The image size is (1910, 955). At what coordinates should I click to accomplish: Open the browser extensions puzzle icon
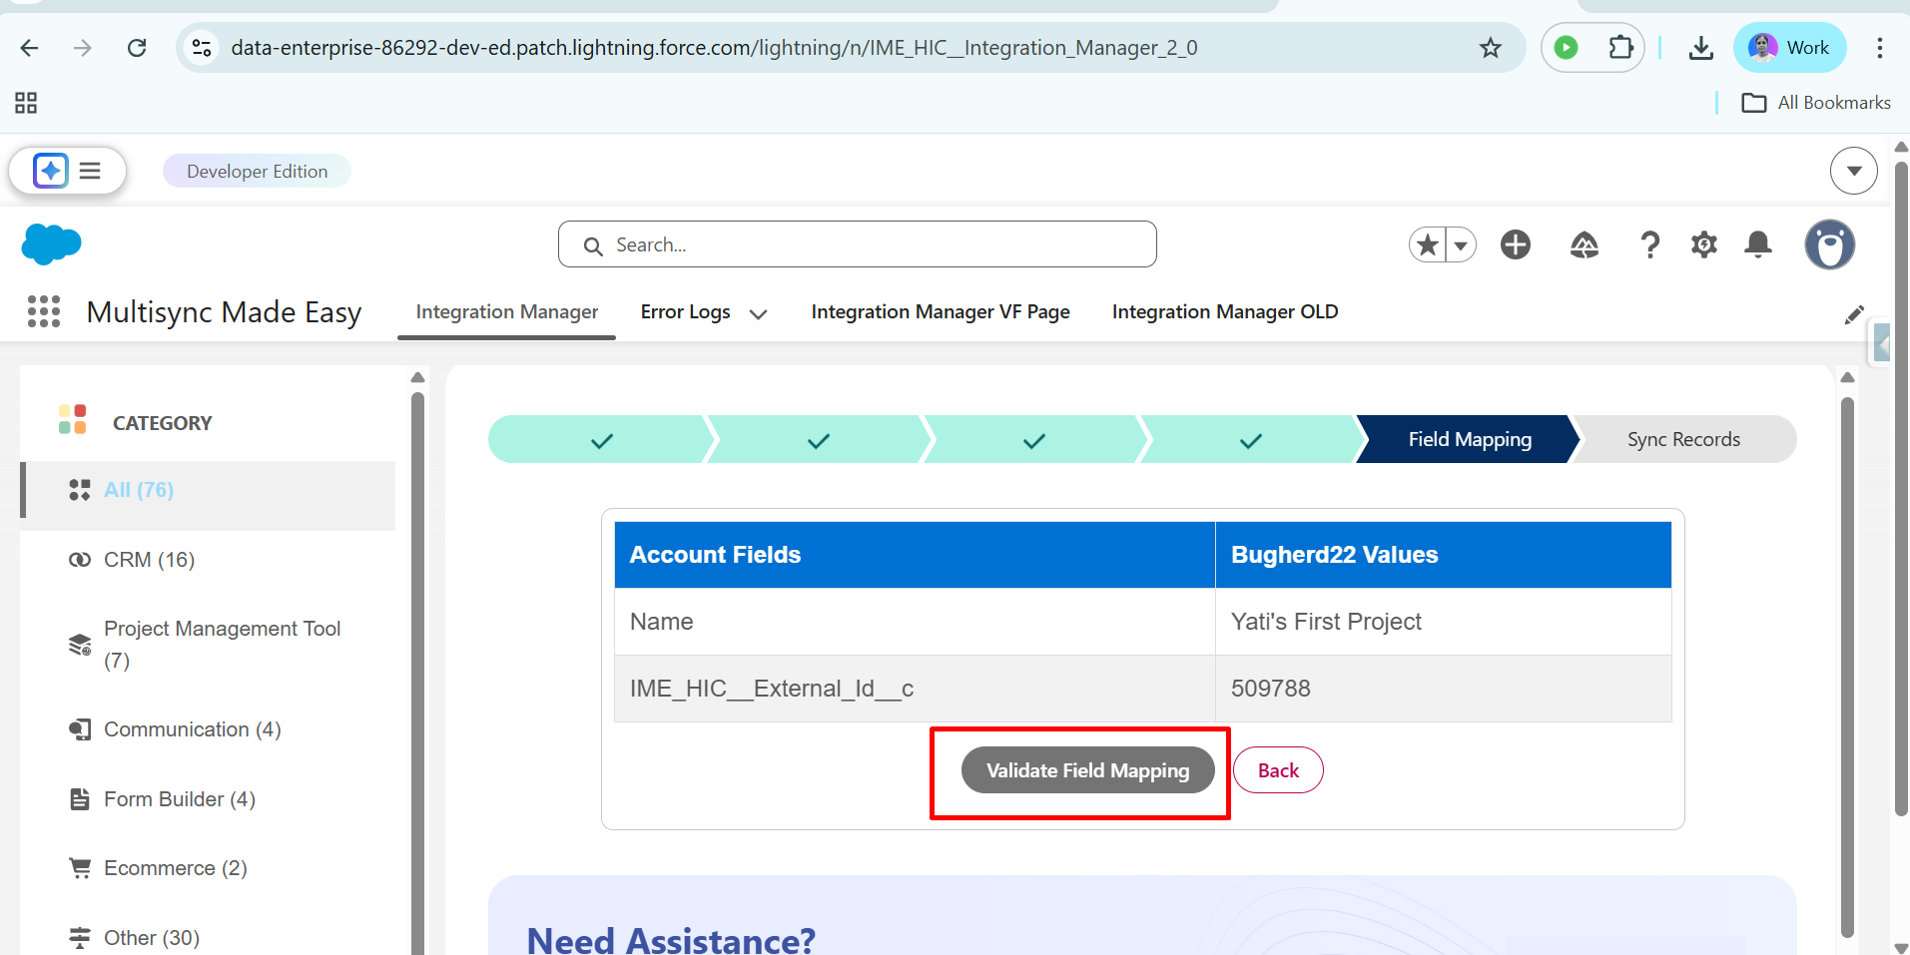coord(1620,48)
